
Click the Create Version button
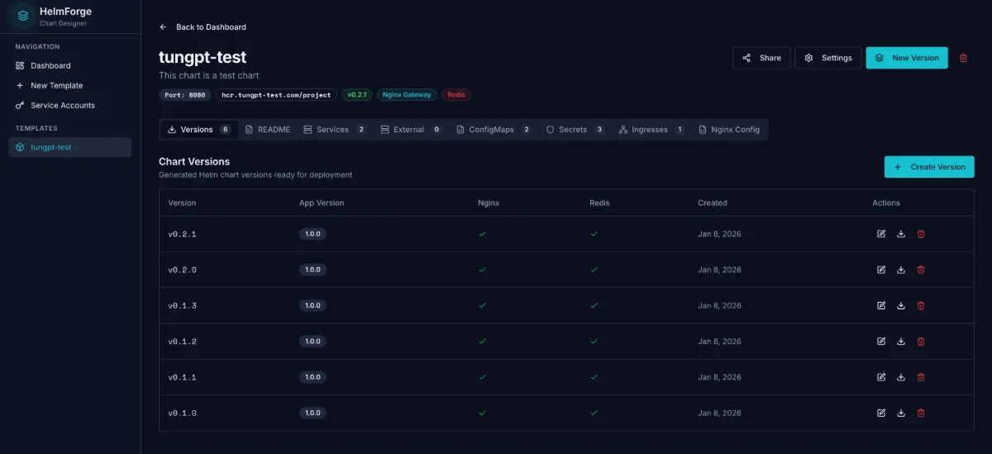point(929,167)
